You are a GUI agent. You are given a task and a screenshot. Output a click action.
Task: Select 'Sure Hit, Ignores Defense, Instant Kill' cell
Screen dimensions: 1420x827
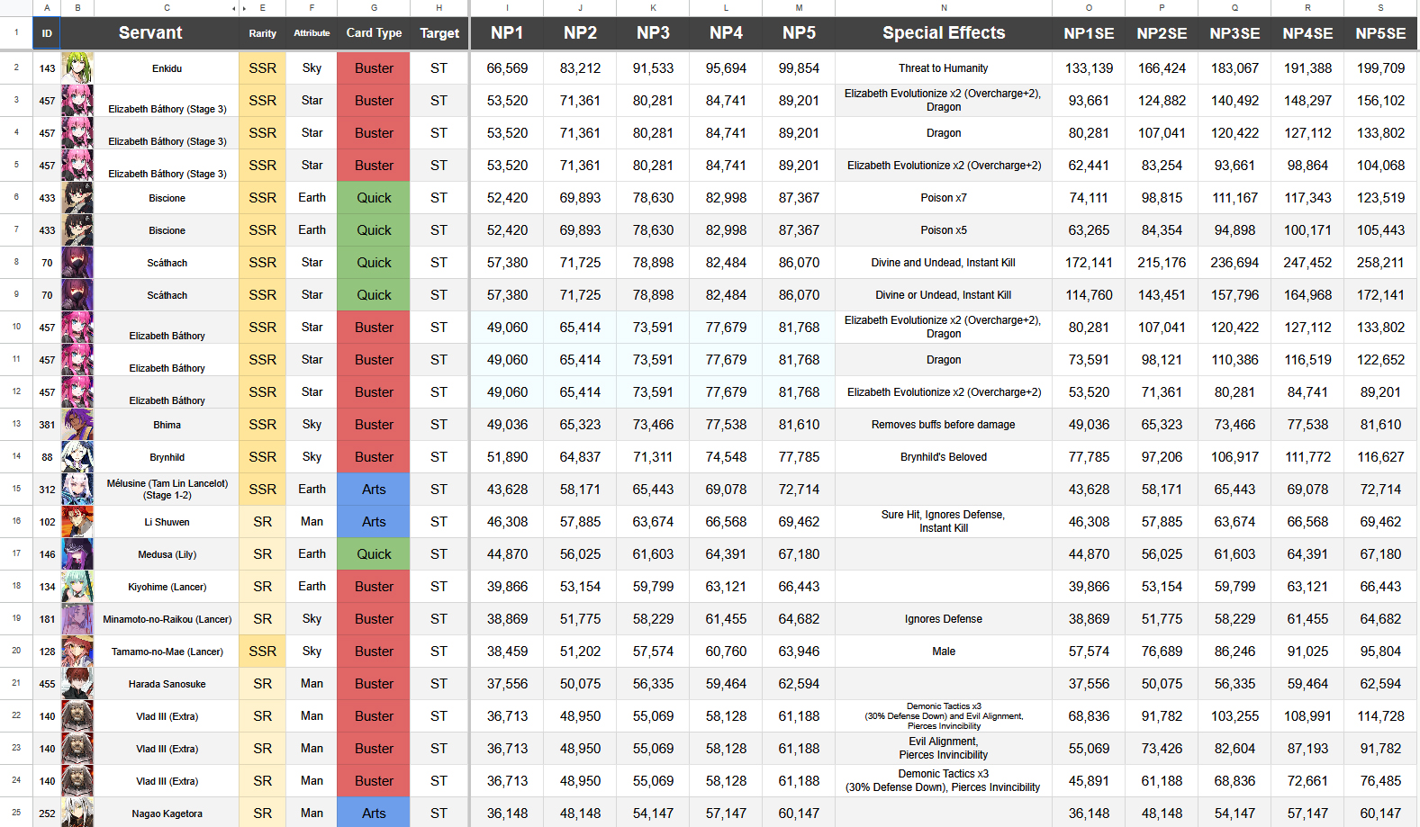point(944,522)
